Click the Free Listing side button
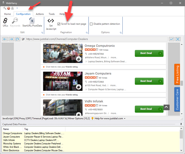The image size is (185, 154). pos(177,74)
